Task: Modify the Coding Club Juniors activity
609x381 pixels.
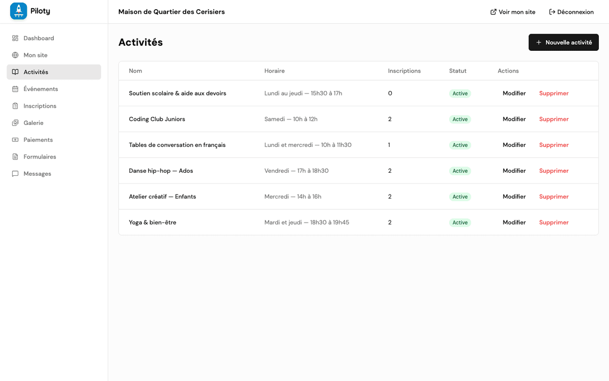Action: point(514,119)
